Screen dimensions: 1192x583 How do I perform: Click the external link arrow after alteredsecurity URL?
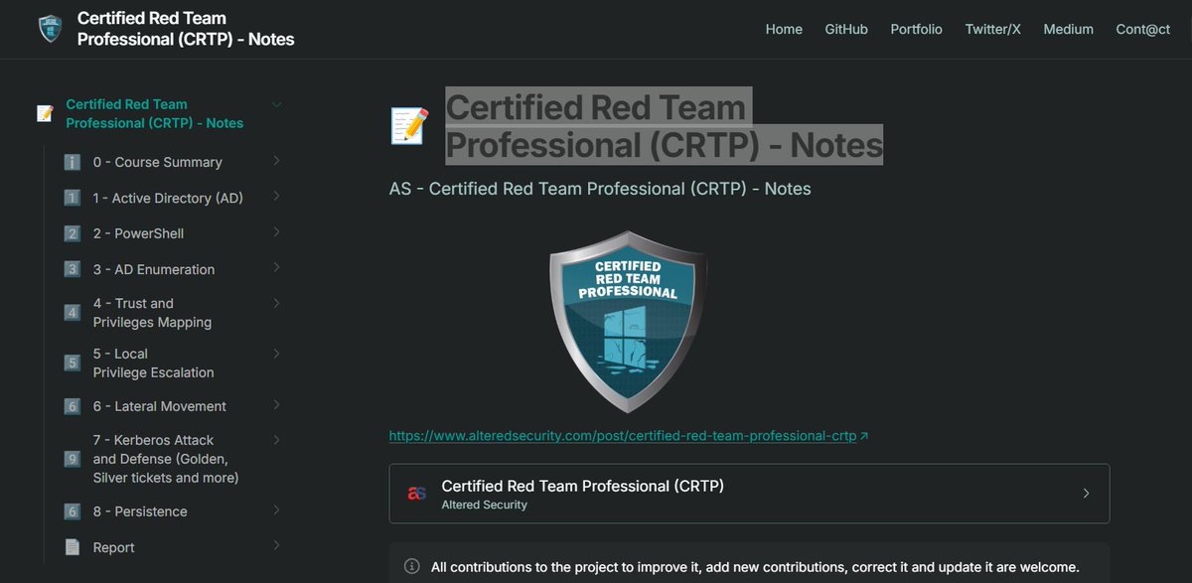pos(863,436)
